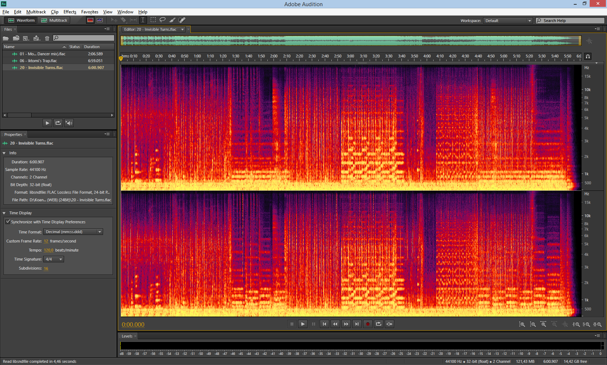The width and height of the screenshot is (607, 365).
Task: Sort files by Duration column
Action: tap(98, 47)
